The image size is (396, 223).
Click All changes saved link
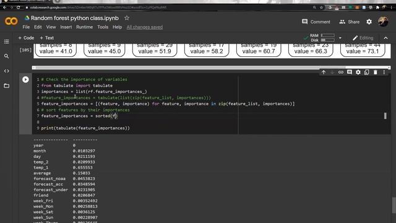[x=145, y=27]
